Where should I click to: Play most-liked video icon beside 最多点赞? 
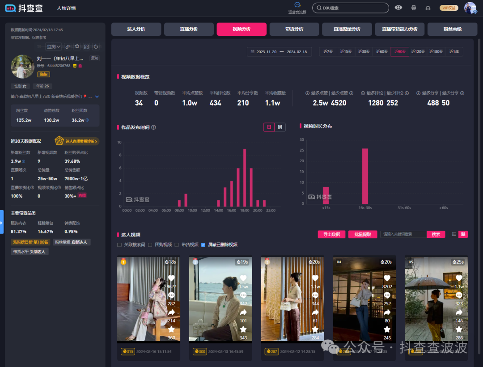[307, 93]
